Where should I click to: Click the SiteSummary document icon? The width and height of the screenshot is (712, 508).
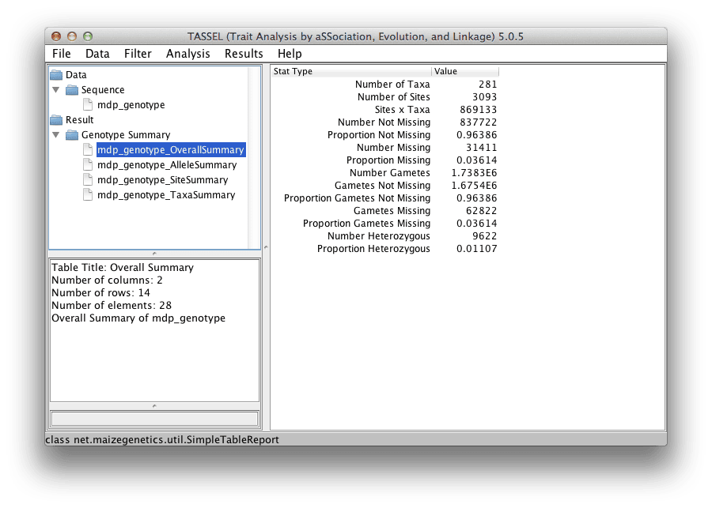pos(88,179)
